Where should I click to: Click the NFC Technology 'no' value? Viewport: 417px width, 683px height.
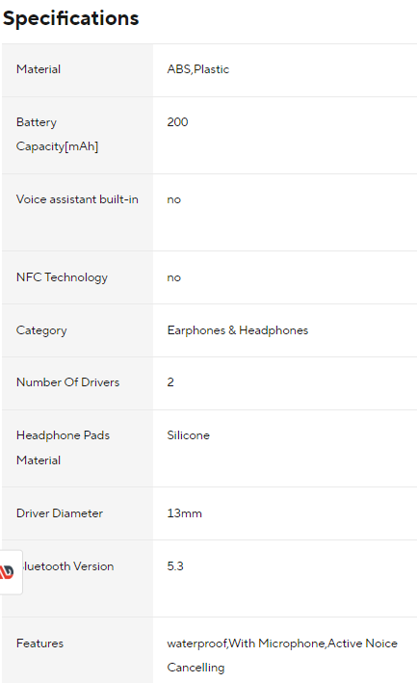click(x=173, y=277)
